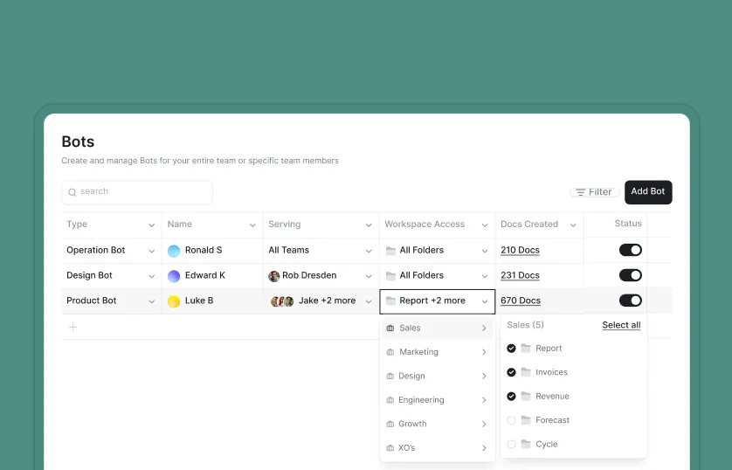Click the Forecast folder icon
This screenshot has height=470, width=732.
click(x=526, y=420)
